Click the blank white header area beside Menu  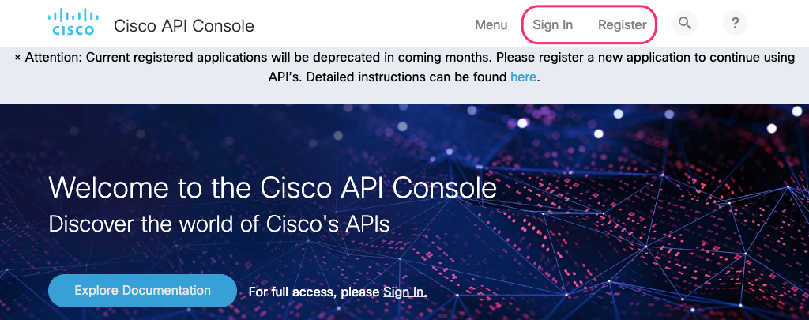(x=361, y=23)
